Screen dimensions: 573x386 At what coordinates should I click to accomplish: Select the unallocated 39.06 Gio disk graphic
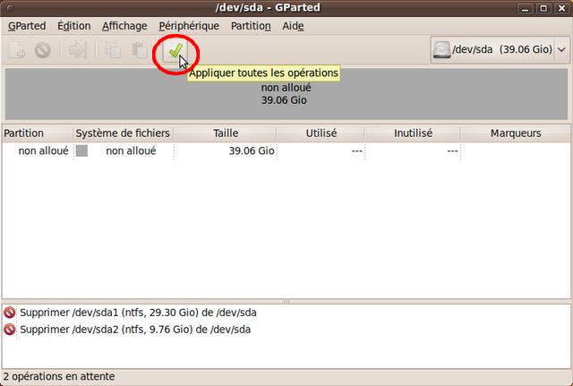(x=286, y=94)
